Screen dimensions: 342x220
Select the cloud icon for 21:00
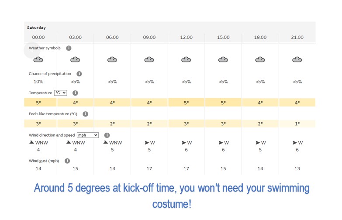pos(297,59)
